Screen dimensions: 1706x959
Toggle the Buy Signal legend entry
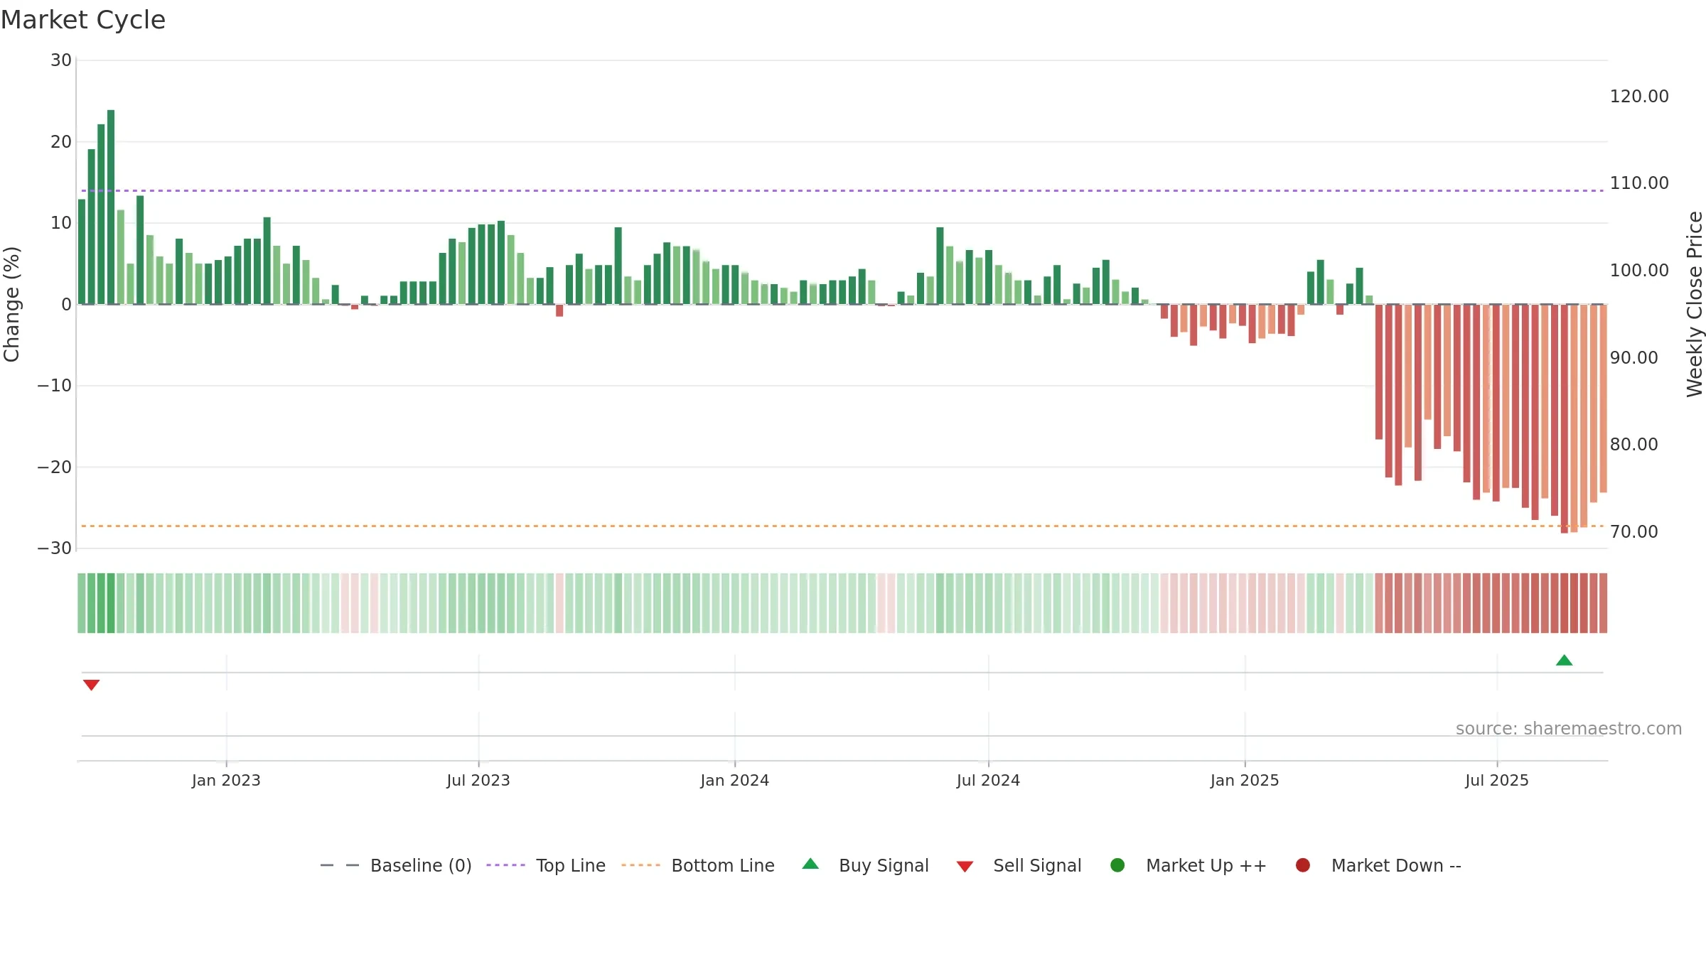tap(865, 865)
